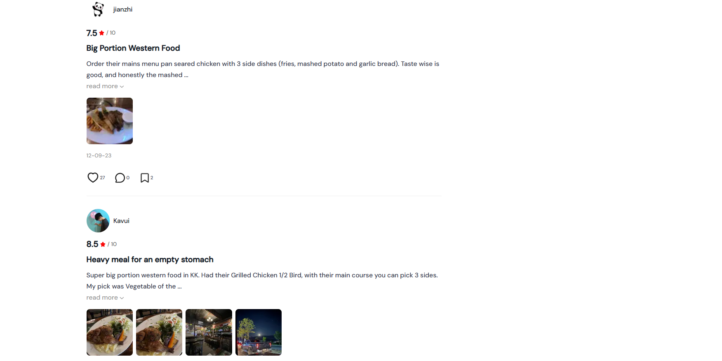Open comments on jianzhi's review
722x361 pixels.
pyautogui.click(x=120, y=178)
